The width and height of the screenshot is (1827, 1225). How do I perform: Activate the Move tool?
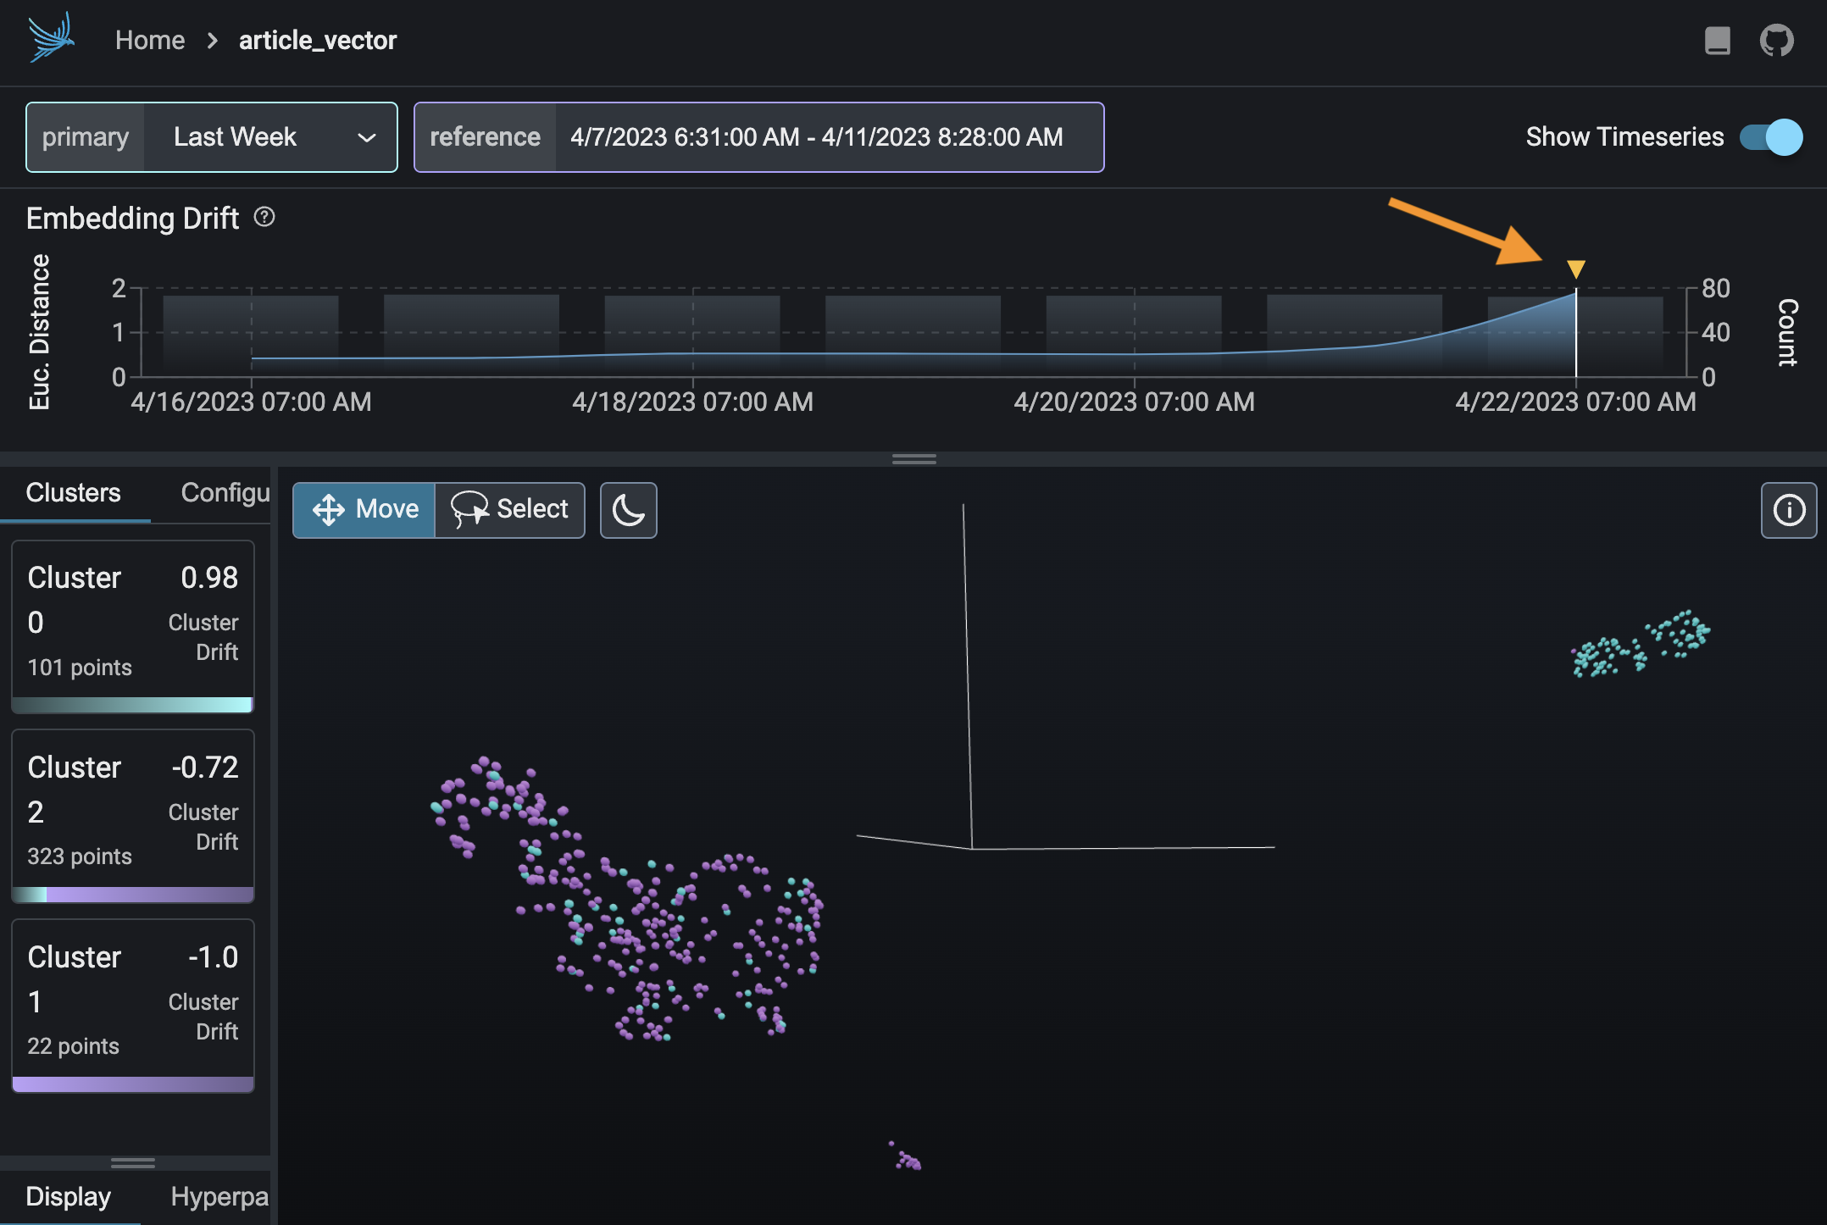pos(364,510)
